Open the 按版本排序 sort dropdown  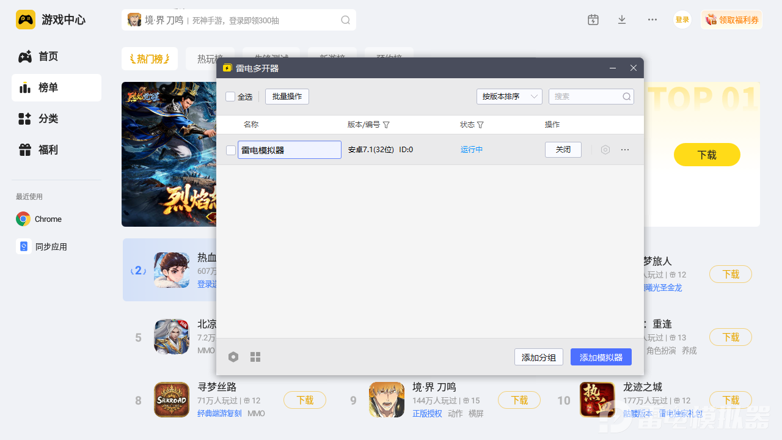(x=510, y=97)
